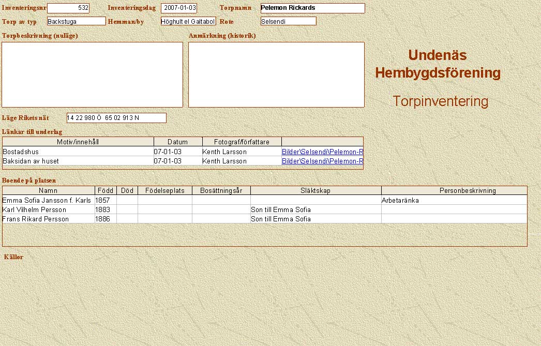The width and height of the screenshot is (541, 346).
Task: Focus the Torp av typ Backstuga field
Action: click(76, 21)
